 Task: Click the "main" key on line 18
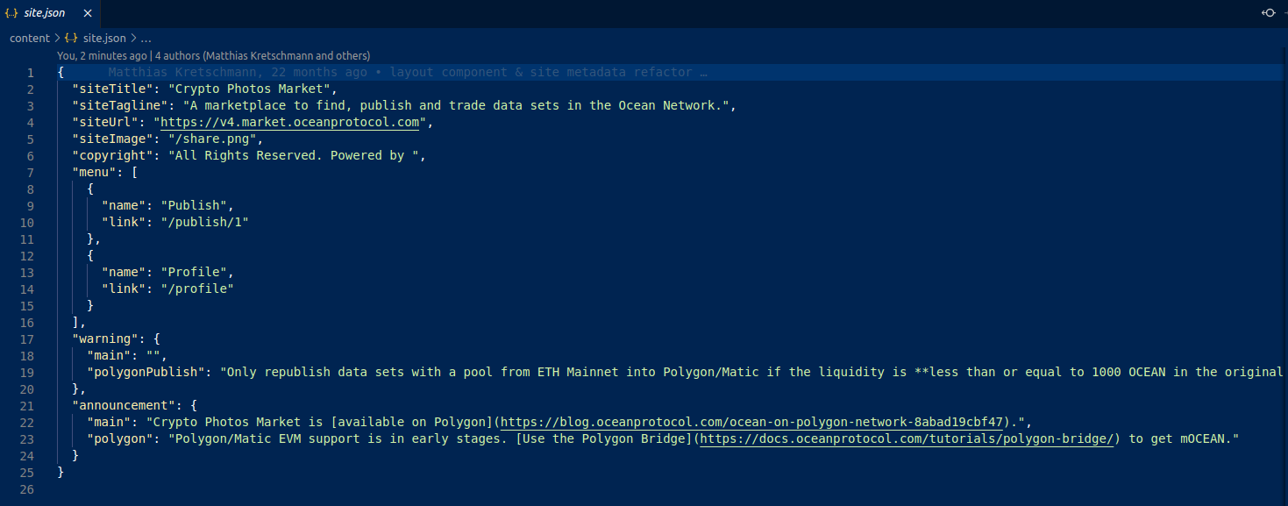pyautogui.click(x=110, y=355)
